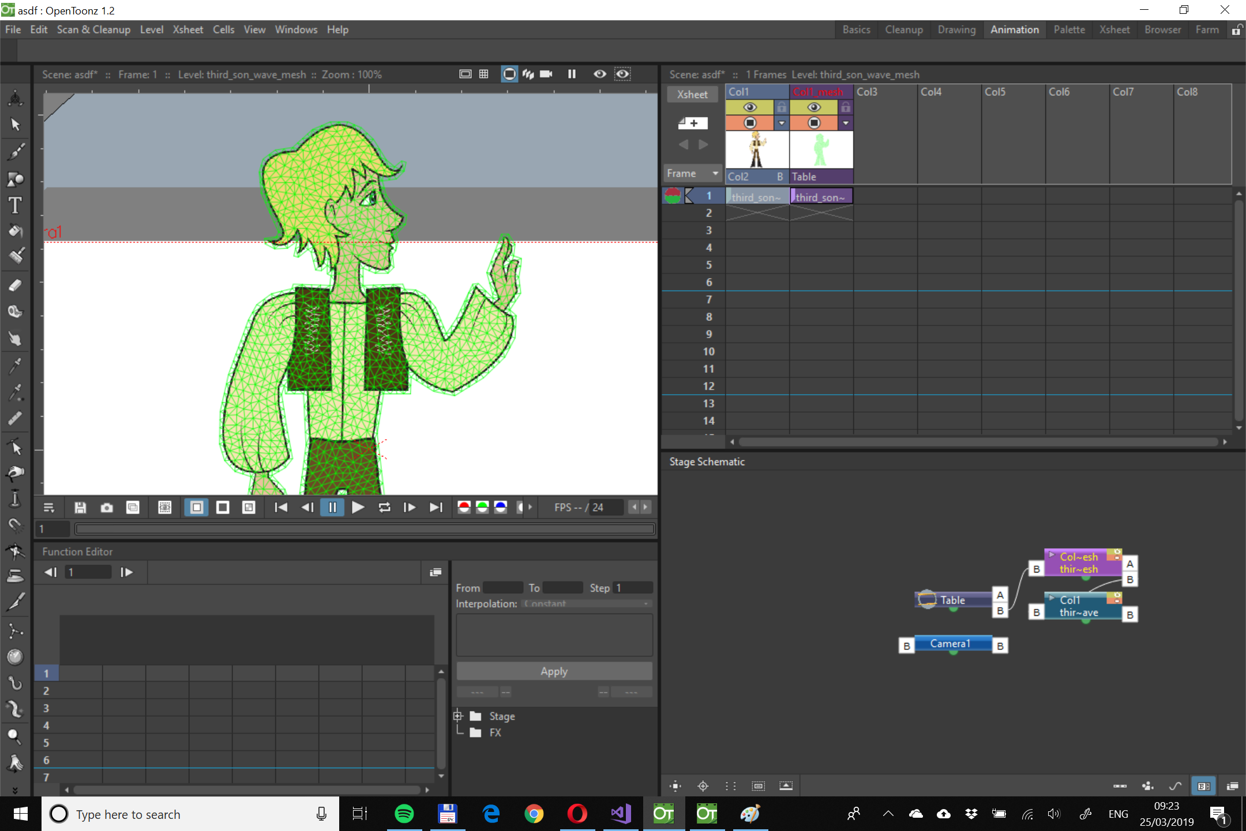Click the viewer frame slider bar
The image size is (1246, 831).
[x=365, y=529]
